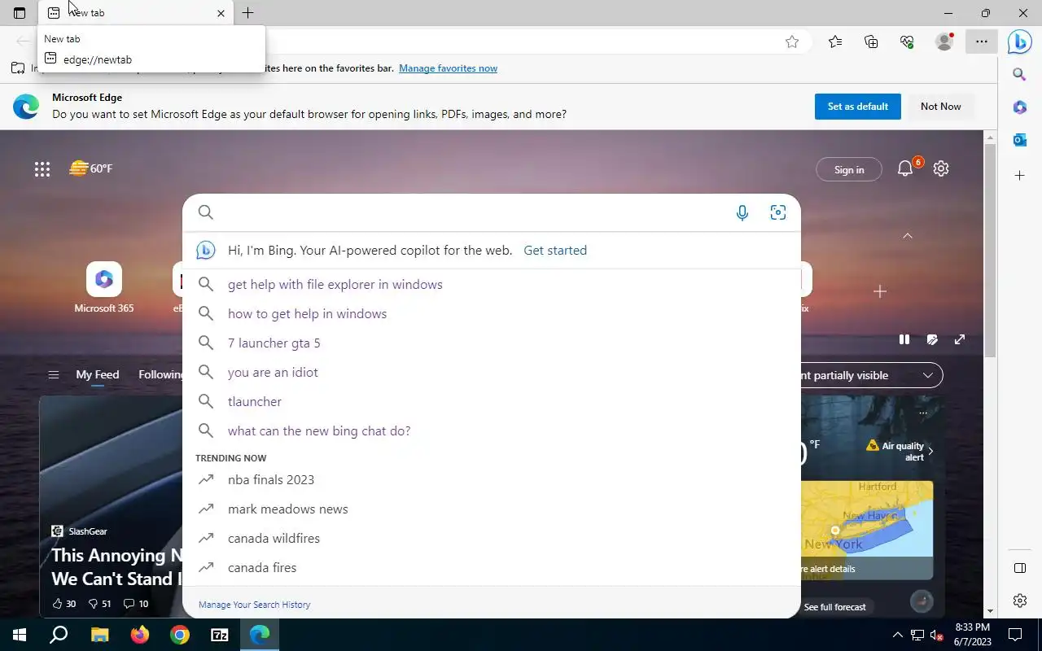Open comments on SlashGear article
This screenshot has height=651, width=1042.
point(135,604)
